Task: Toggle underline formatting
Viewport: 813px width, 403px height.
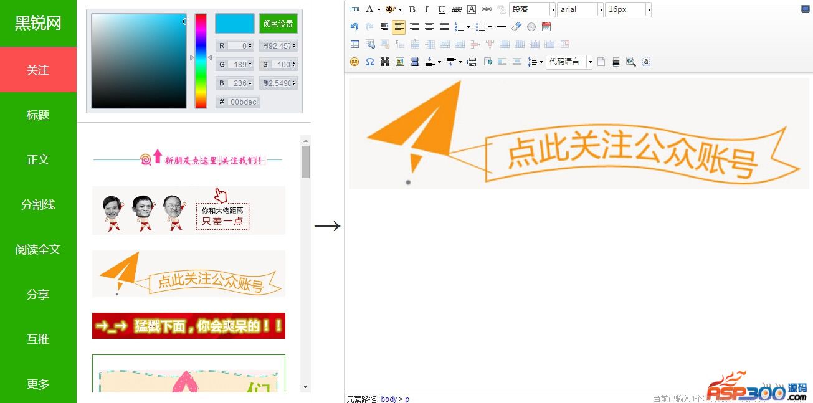Action: point(442,9)
